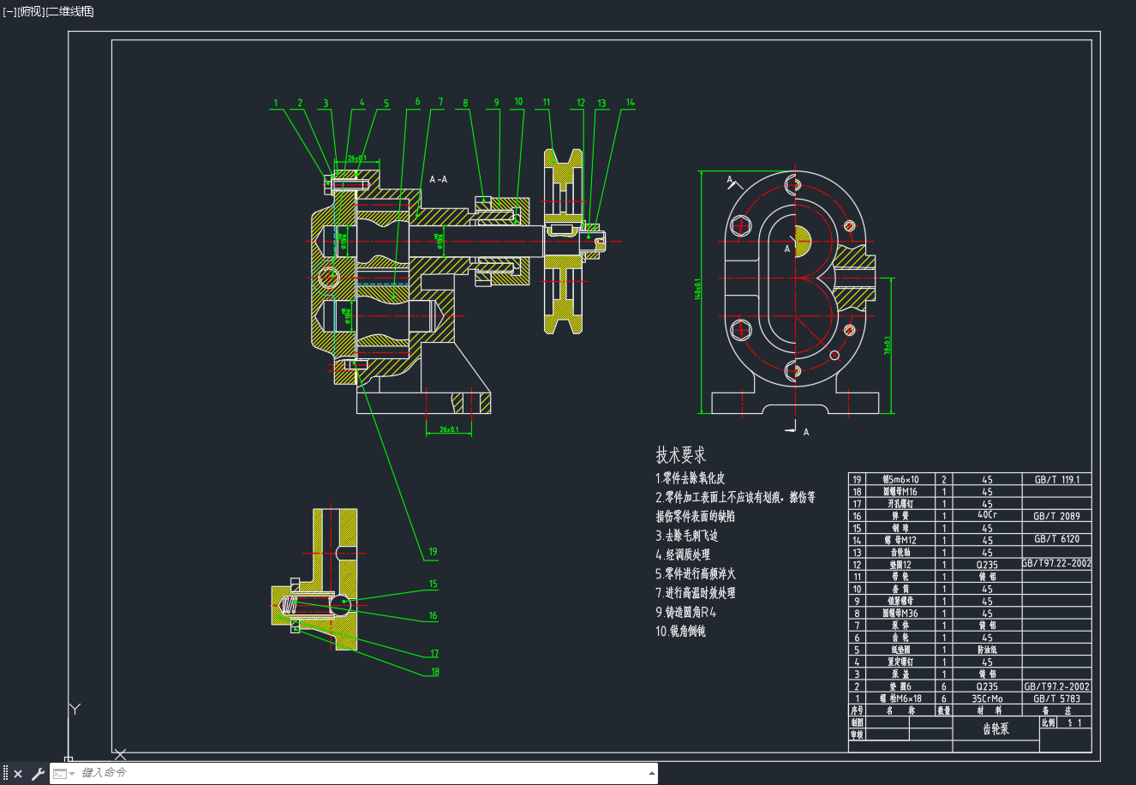Select the 齿轮泵 title block text
Image resolution: width=1136 pixels, height=785 pixels.
[x=995, y=729]
